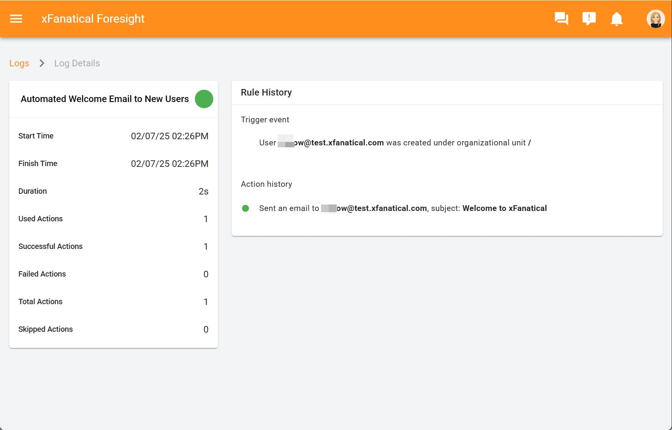This screenshot has height=430, width=672.
Task: Click the Duration row value 2s
Action: pyautogui.click(x=203, y=191)
